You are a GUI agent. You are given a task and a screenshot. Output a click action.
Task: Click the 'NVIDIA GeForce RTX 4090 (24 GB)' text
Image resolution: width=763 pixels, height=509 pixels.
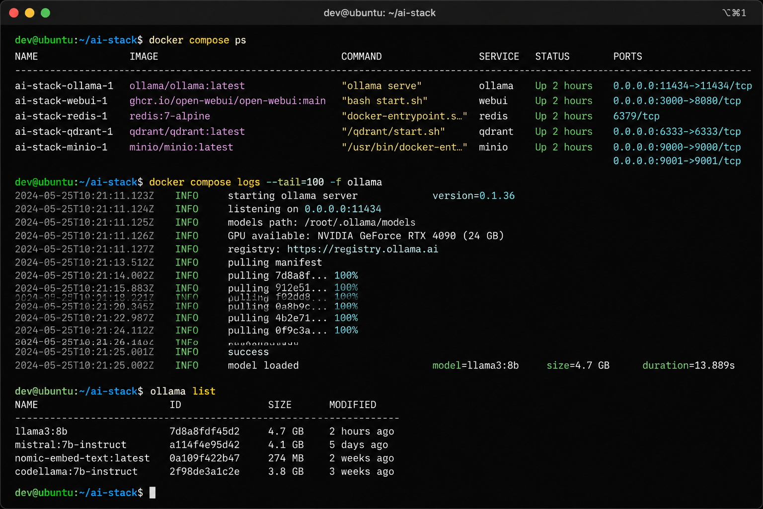[x=411, y=236]
